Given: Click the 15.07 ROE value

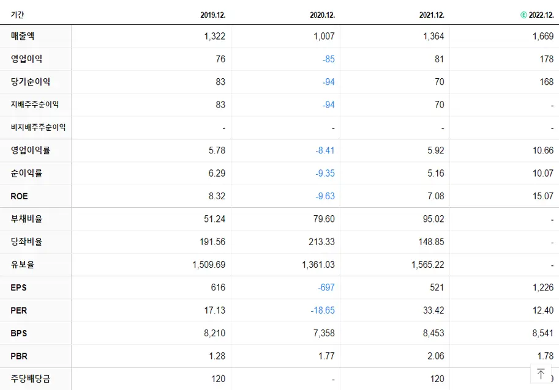Looking at the screenshot, I should [543, 196].
